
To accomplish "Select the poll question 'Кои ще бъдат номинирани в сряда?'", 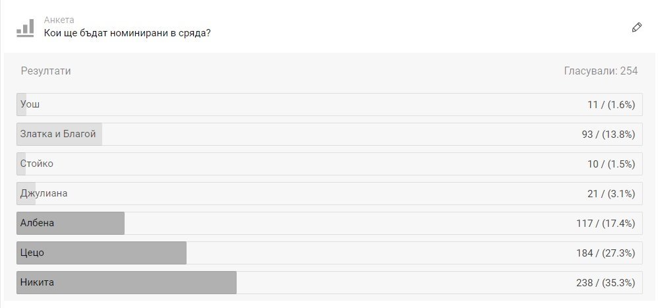I will click(127, 33).
